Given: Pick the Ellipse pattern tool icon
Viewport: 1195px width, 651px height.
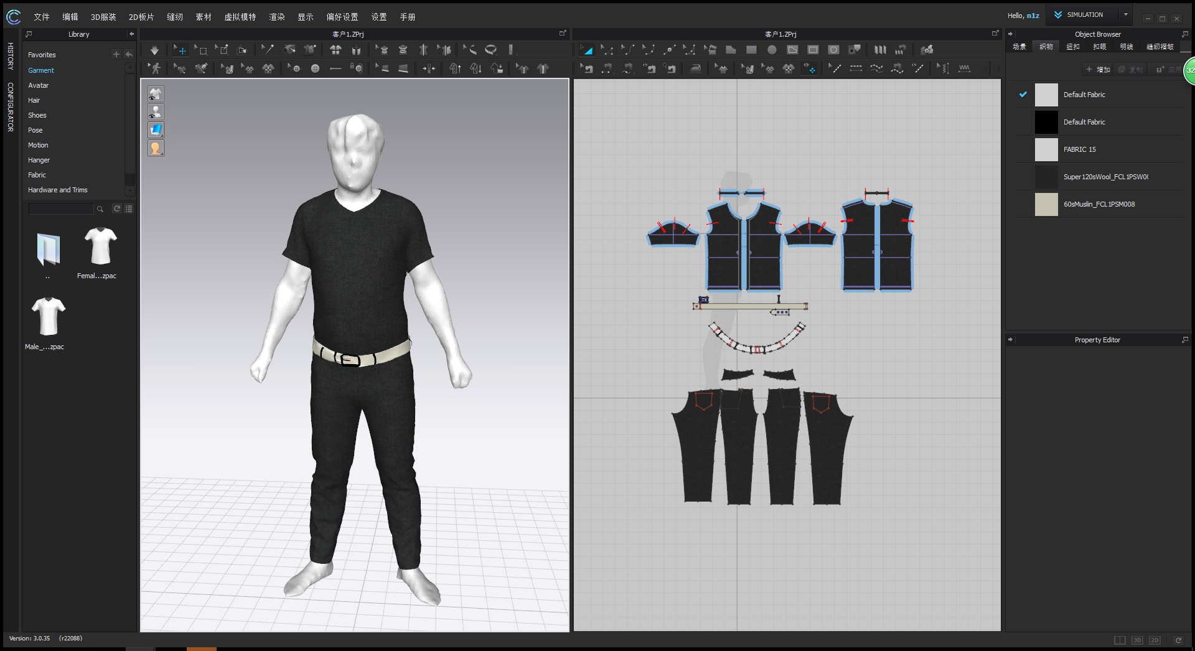Looking at the screenshot, I should click(x=772, y=50).
